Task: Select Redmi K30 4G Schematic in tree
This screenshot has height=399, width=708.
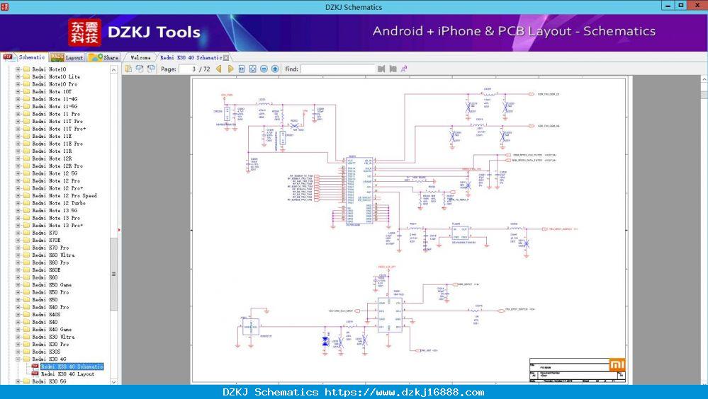Action: 72,366
